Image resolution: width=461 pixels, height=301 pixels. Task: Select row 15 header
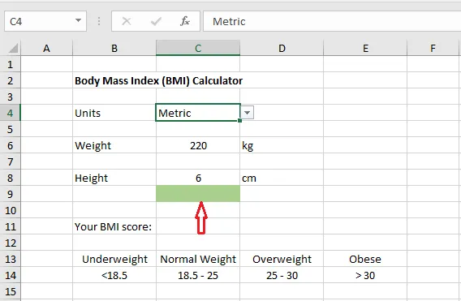pyautogui.click(x=11, y=291)
